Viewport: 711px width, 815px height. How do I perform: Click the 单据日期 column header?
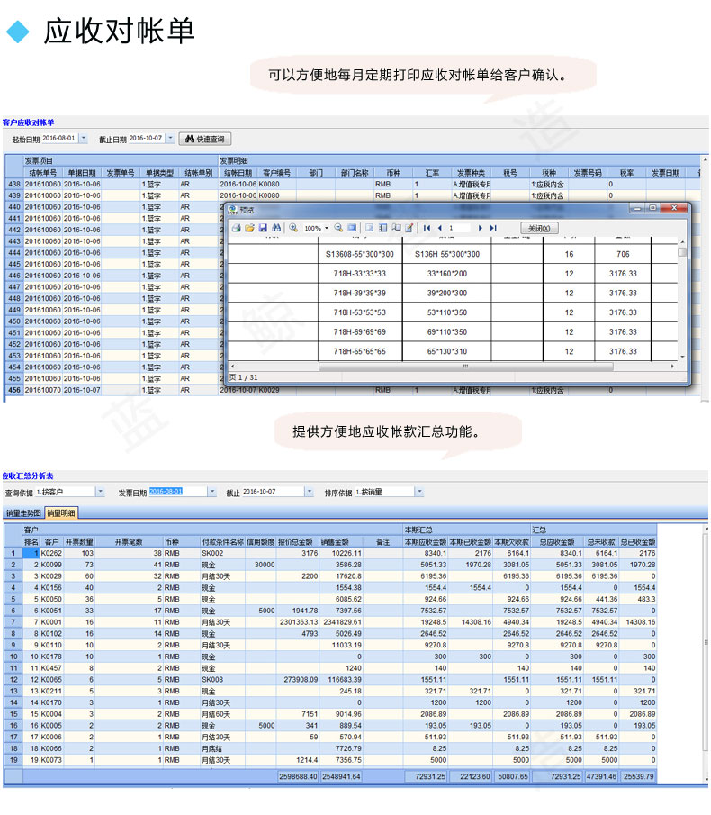tap(82, 173)
